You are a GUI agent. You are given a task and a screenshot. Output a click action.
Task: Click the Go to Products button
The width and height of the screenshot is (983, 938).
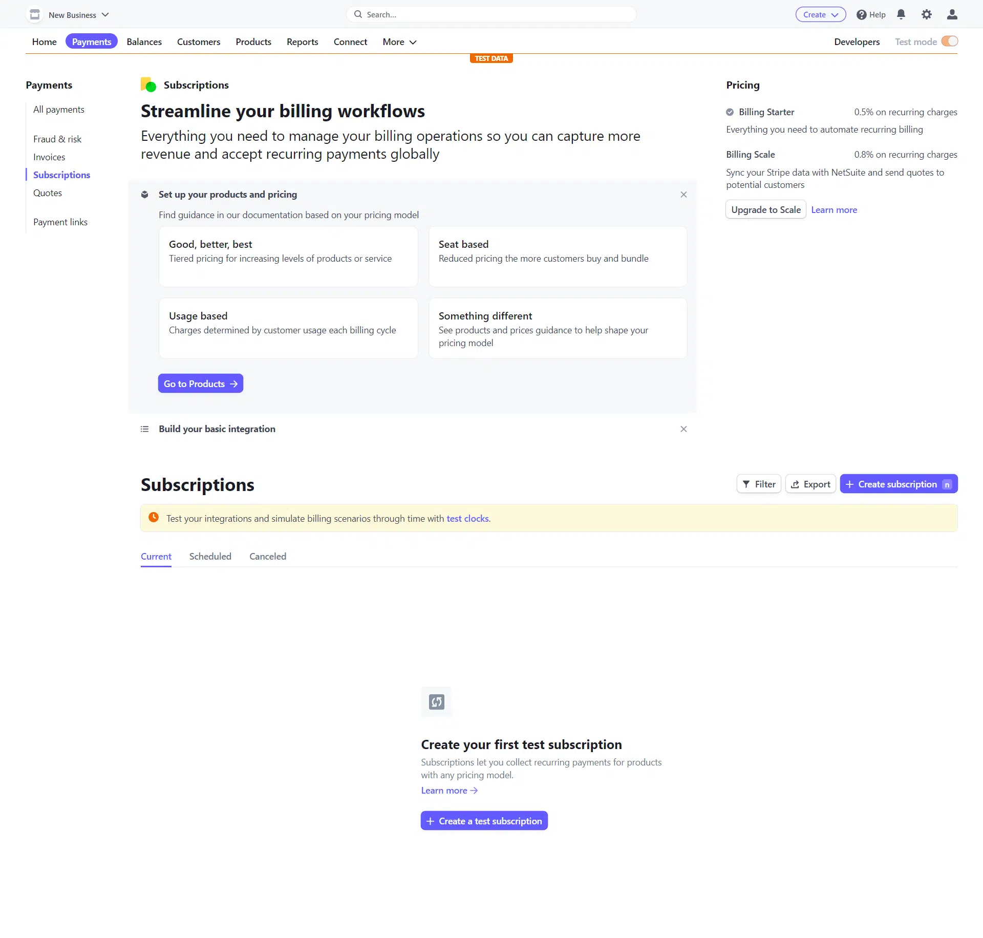pos(201,383)
